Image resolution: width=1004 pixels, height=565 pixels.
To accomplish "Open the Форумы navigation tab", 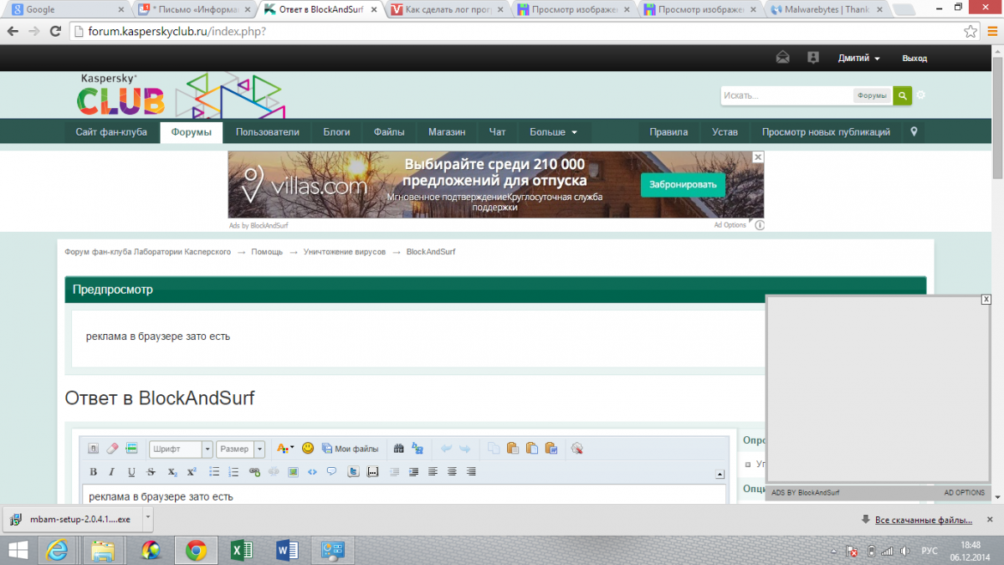I will coord(192,132).
